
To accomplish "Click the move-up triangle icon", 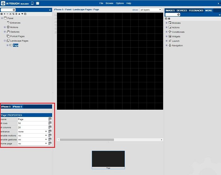I will [x=19, y=14].
